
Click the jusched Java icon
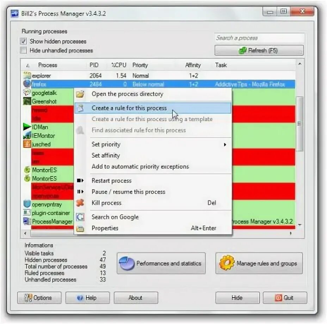pyautogui.click(x=27, y=144)
